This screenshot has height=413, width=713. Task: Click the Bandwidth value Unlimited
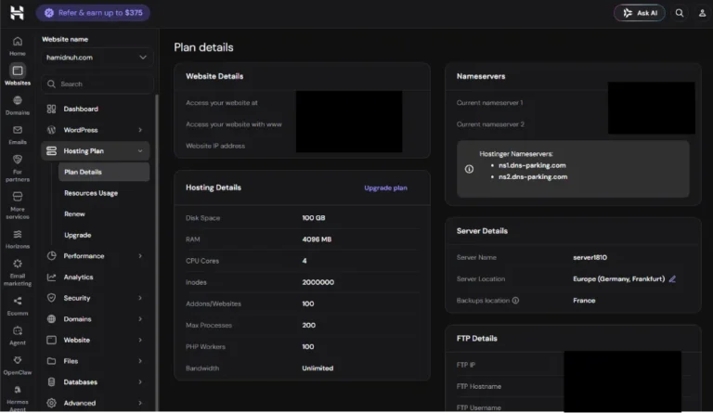point(318,368)
